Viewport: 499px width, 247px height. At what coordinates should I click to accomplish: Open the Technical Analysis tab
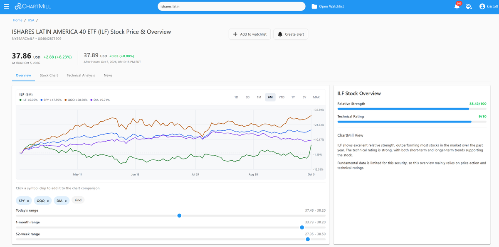[x=81, y=76]
